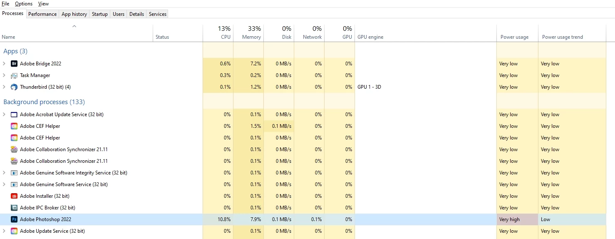This screenshot has width=615, height=239.
Task: Switch to the Services tab
Action: pos(158,14)
